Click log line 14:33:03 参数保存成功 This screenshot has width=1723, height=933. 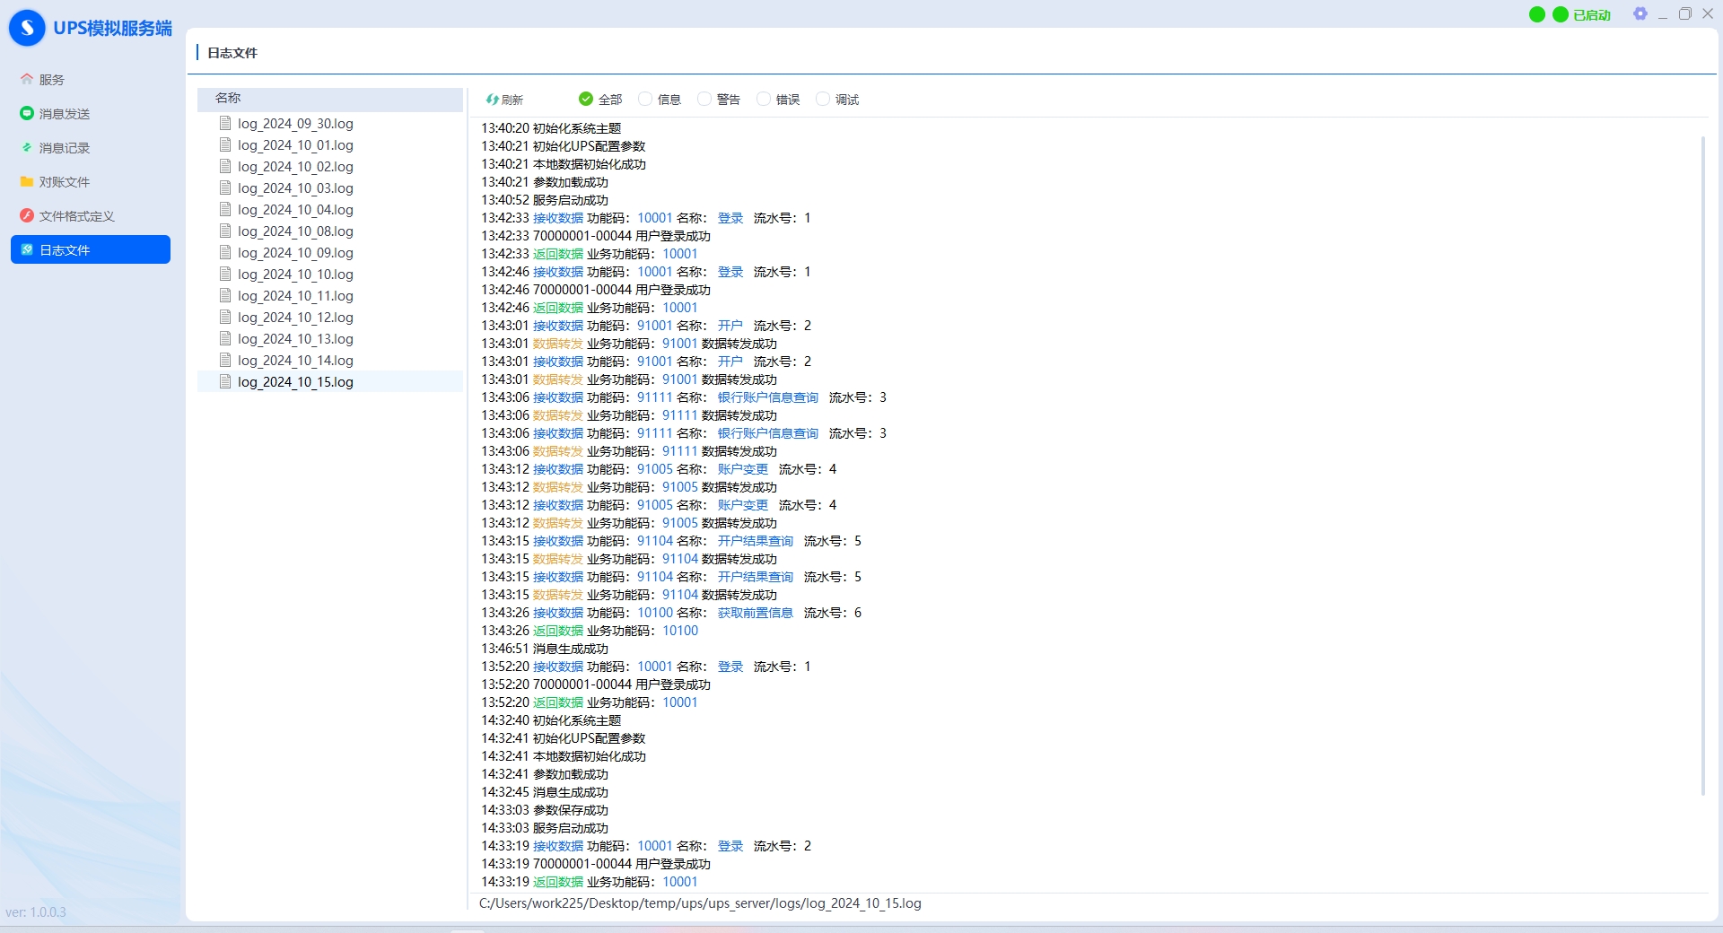(x=545, y=810)
